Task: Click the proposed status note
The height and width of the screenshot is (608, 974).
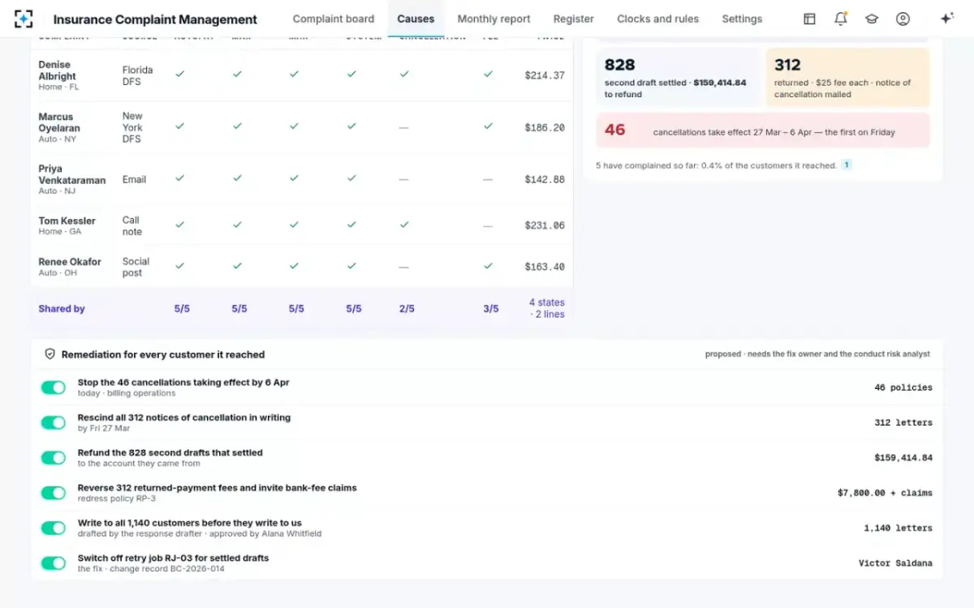Action: 818,354
